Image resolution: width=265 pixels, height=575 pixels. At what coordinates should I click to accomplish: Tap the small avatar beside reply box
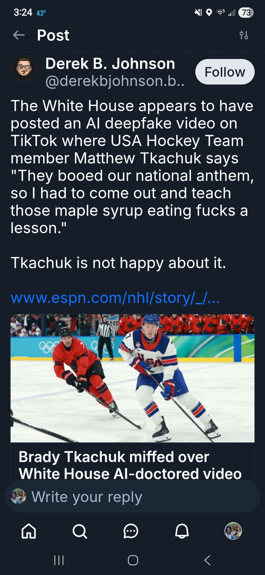[18, 497]
